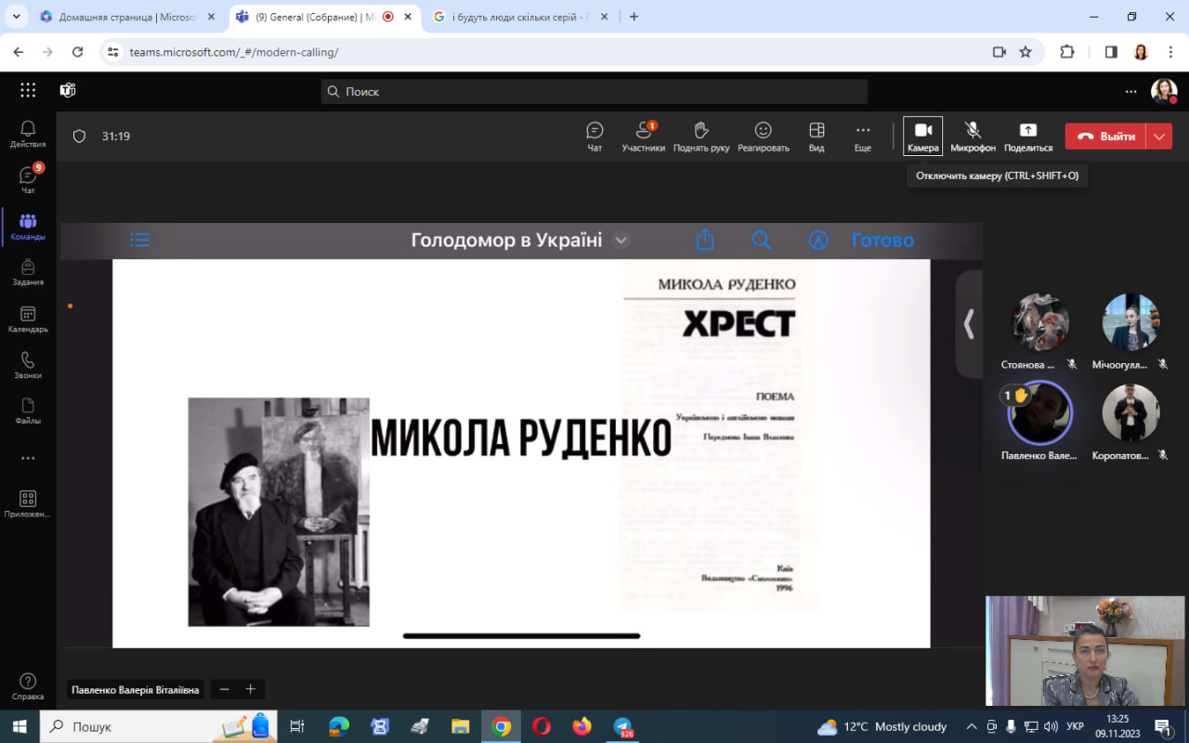Open the Teams app launcher grid

[28, 90]
